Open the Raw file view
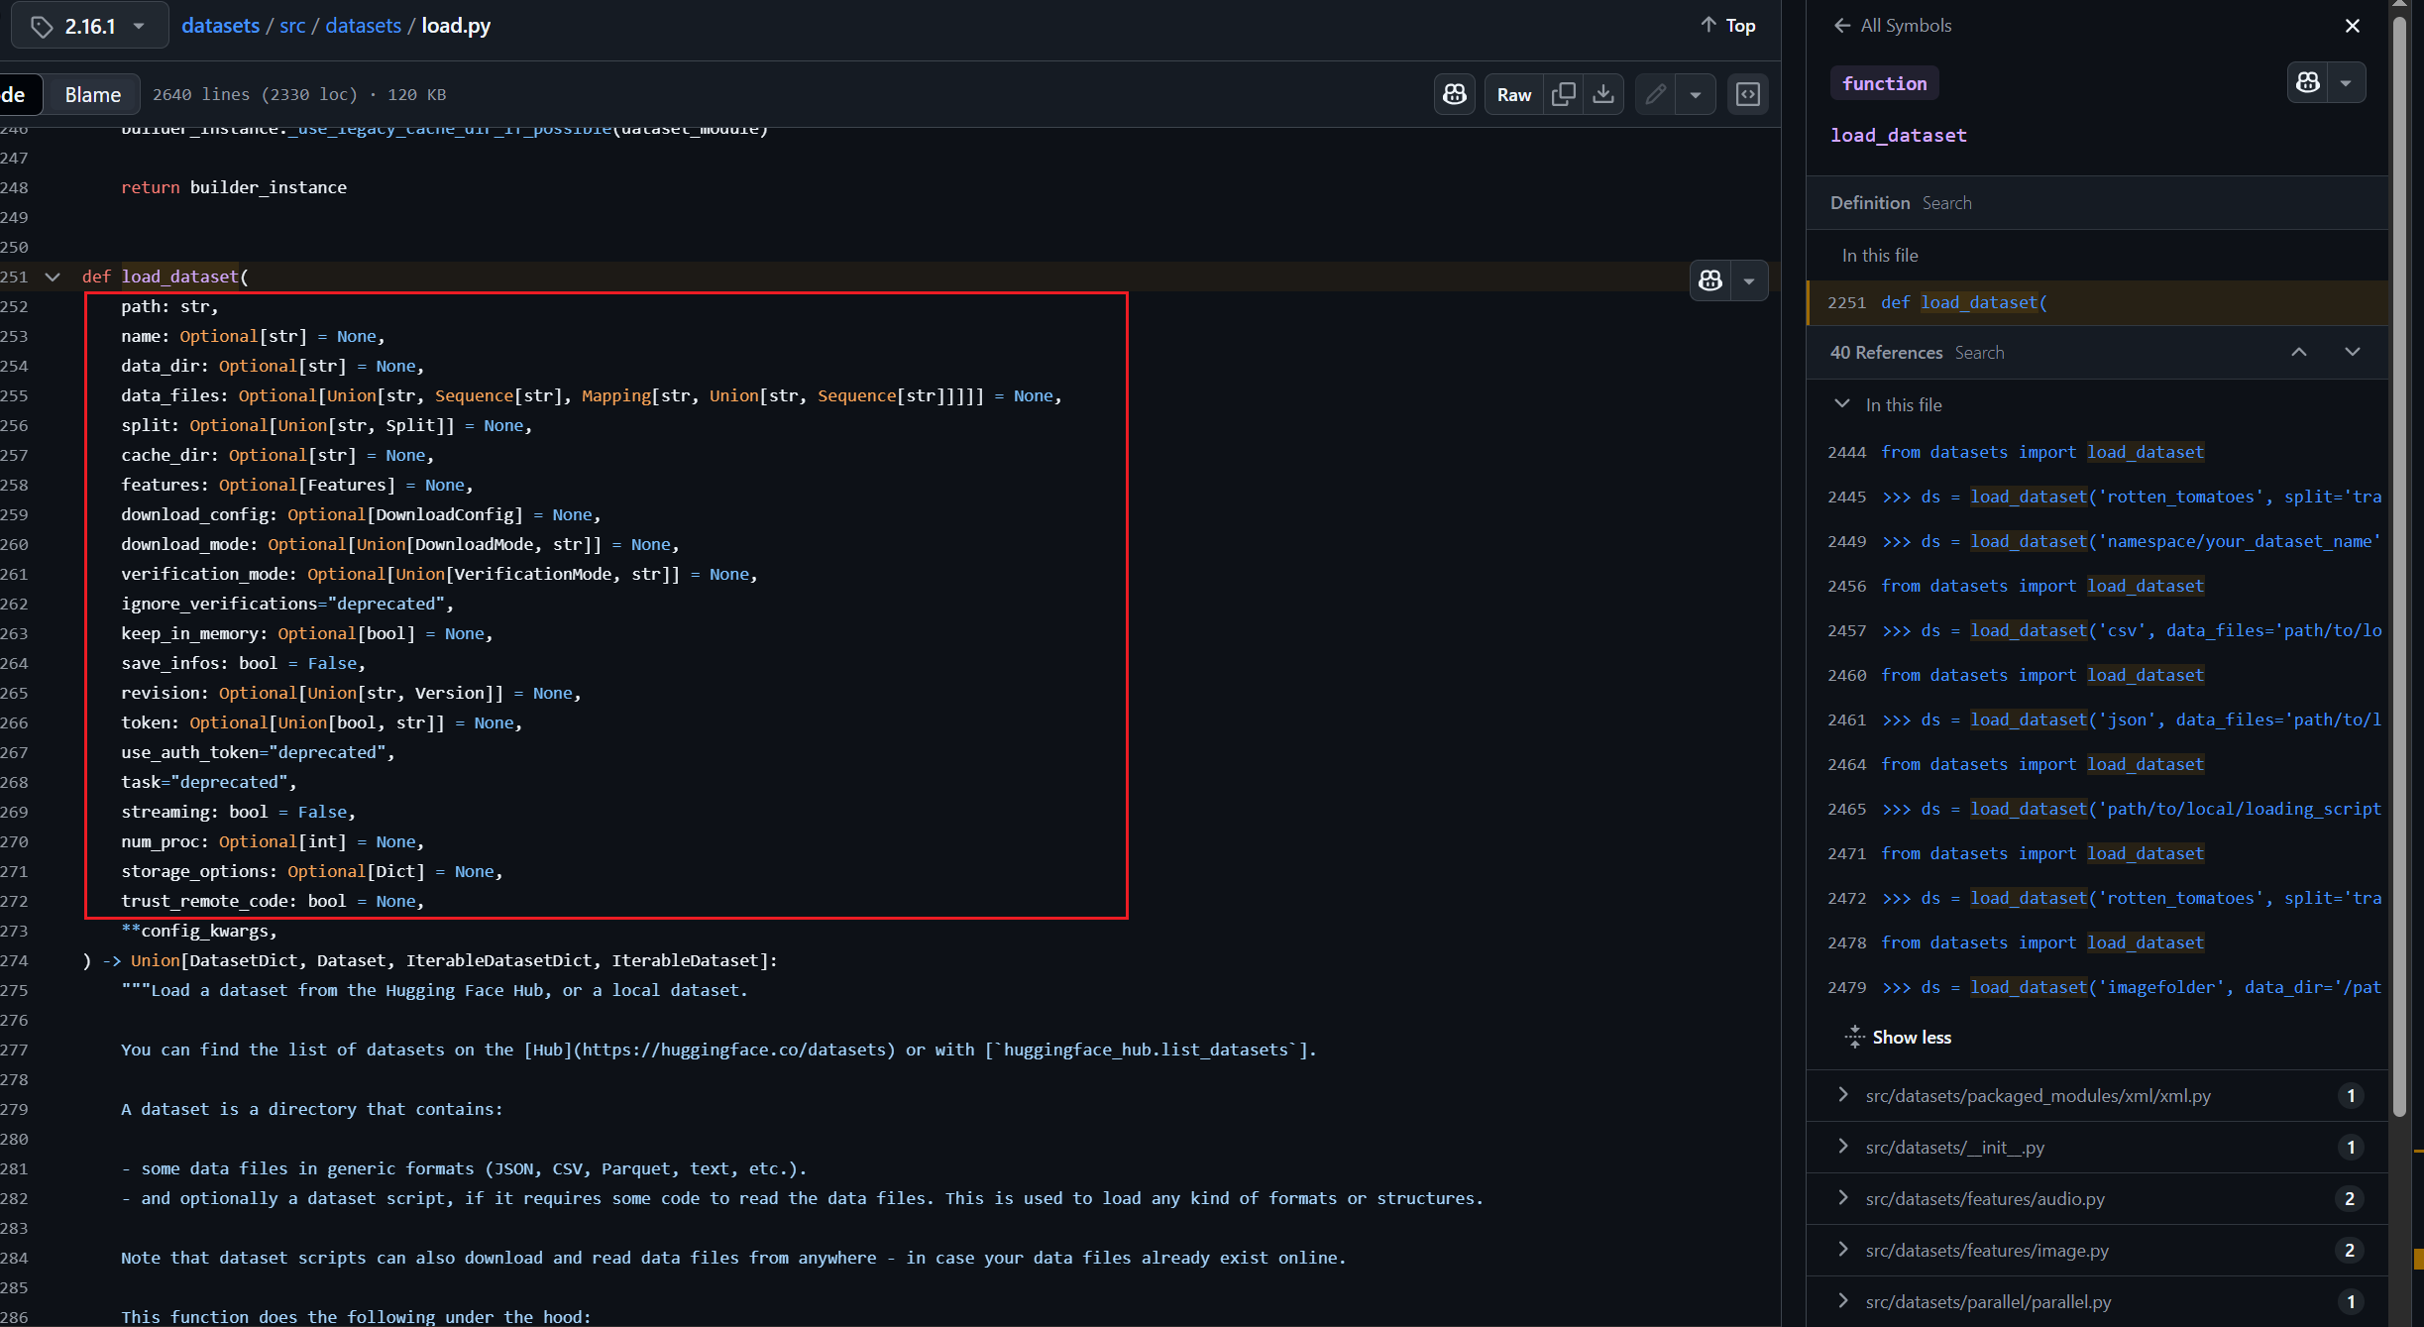The image size is (2424, 1327). pyautogui.click(x=1513, y=94)
